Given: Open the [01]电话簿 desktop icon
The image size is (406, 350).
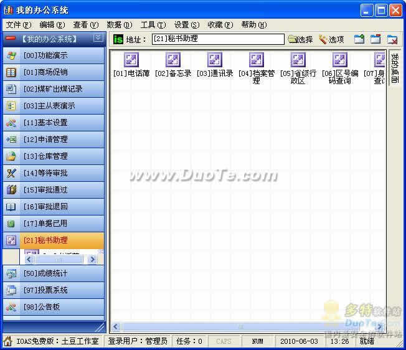Looking at the screenshot, I should click(131, 65).
